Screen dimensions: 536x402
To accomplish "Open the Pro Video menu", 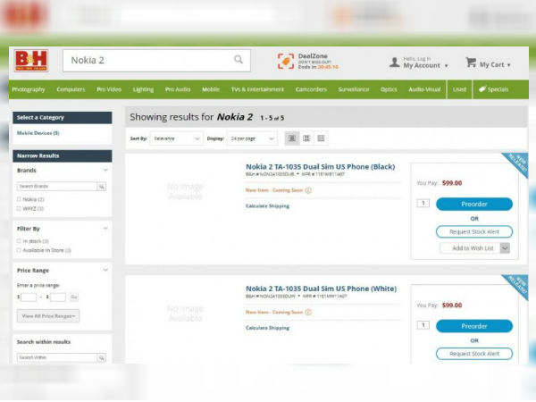I will (109, 89).
